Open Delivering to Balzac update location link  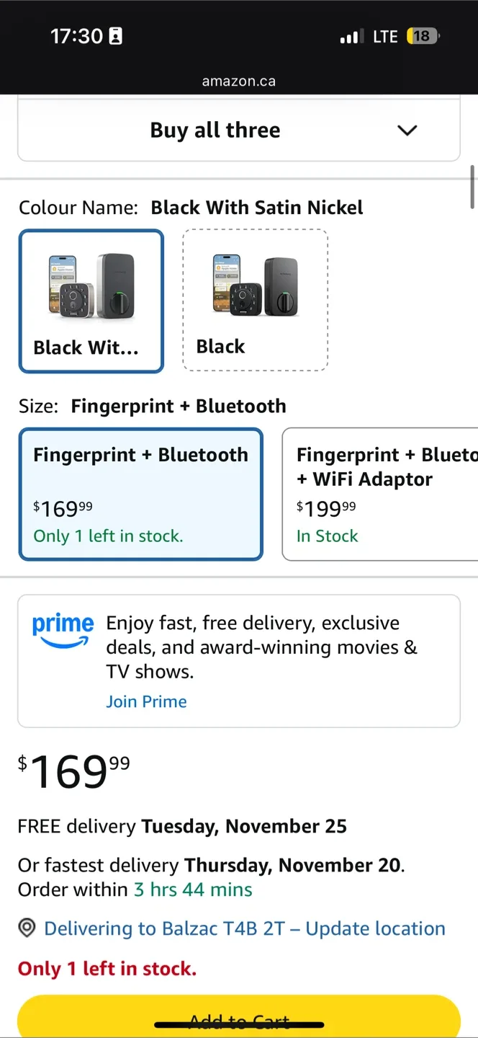245,928
